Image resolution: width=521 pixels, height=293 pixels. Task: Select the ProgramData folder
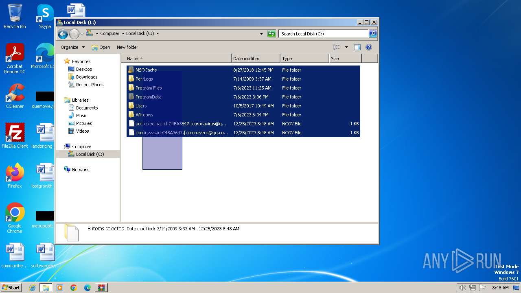click(x=243, y=97)
